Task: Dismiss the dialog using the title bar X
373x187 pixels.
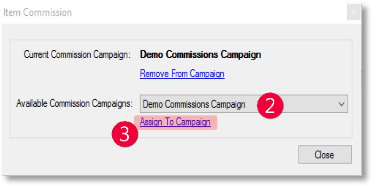Action: pyautogui.click(x=353, y=12)
